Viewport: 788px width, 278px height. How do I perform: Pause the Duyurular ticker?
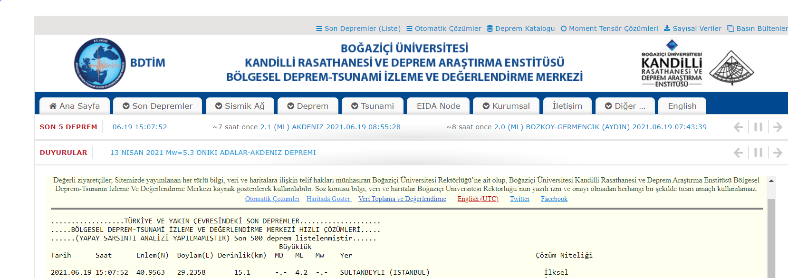758,153
